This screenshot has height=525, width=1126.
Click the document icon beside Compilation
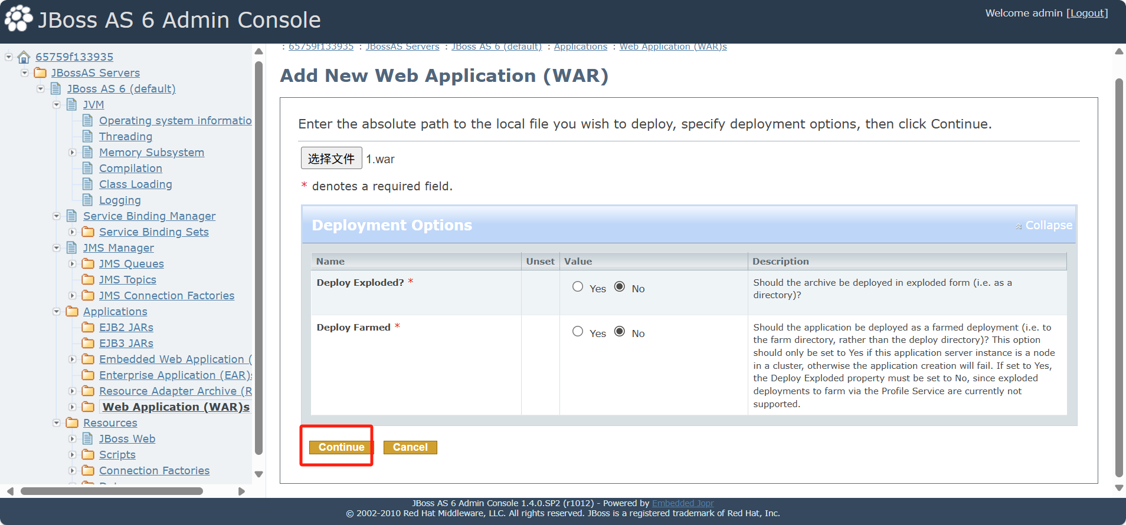[x=87, y=168]
